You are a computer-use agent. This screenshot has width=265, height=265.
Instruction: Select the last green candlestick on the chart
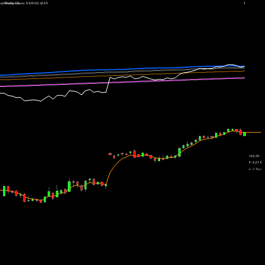coord(244,134)
